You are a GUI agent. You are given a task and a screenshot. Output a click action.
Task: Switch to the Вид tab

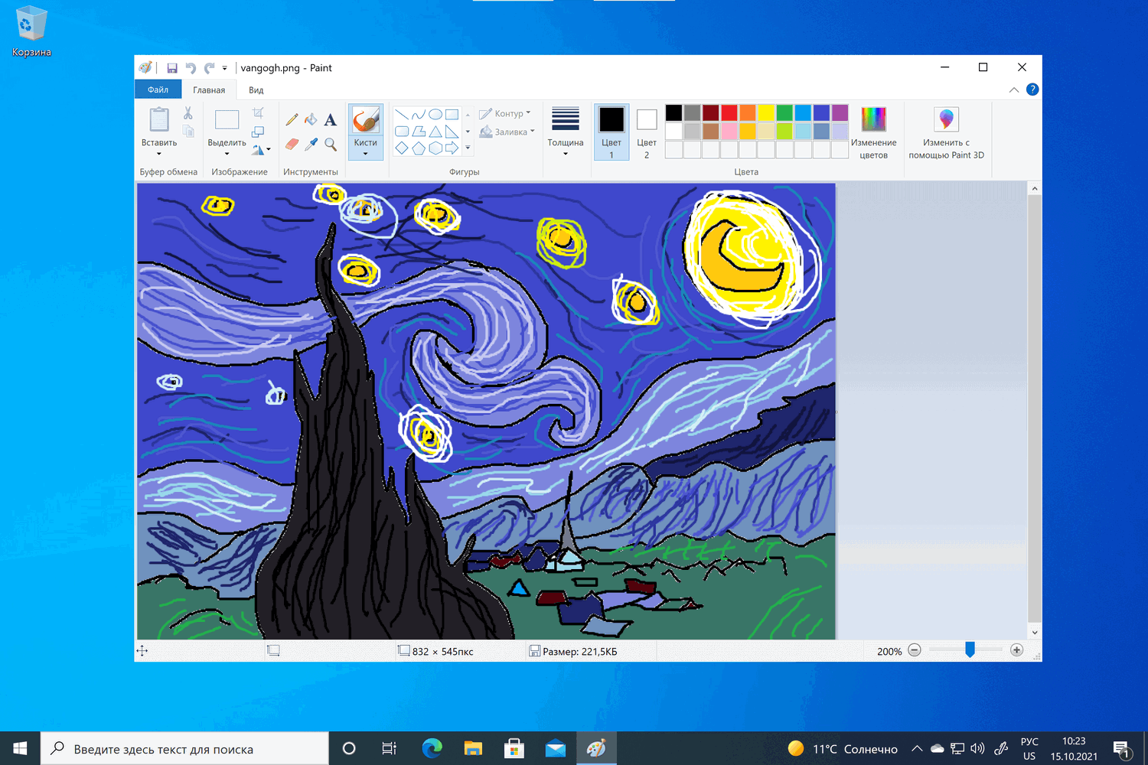coord(256,90)
